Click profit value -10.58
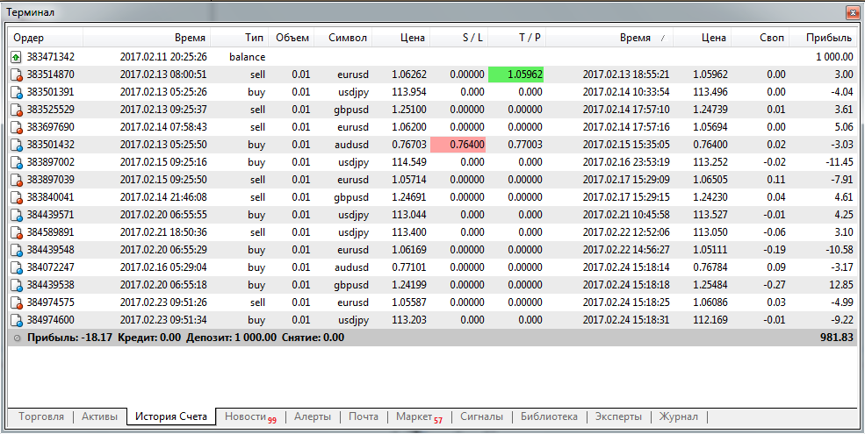 (840, 250)
